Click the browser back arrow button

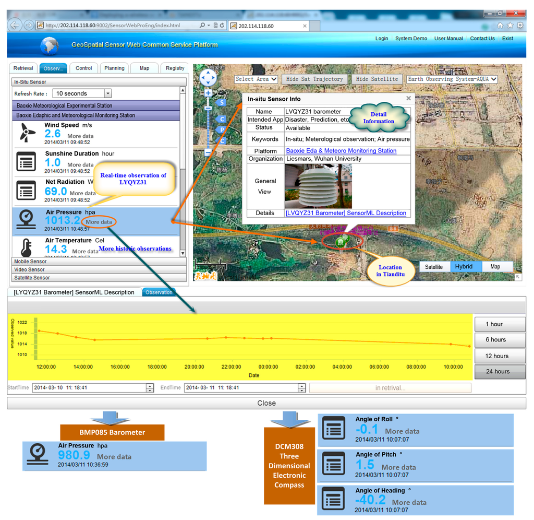click(15, 25)
